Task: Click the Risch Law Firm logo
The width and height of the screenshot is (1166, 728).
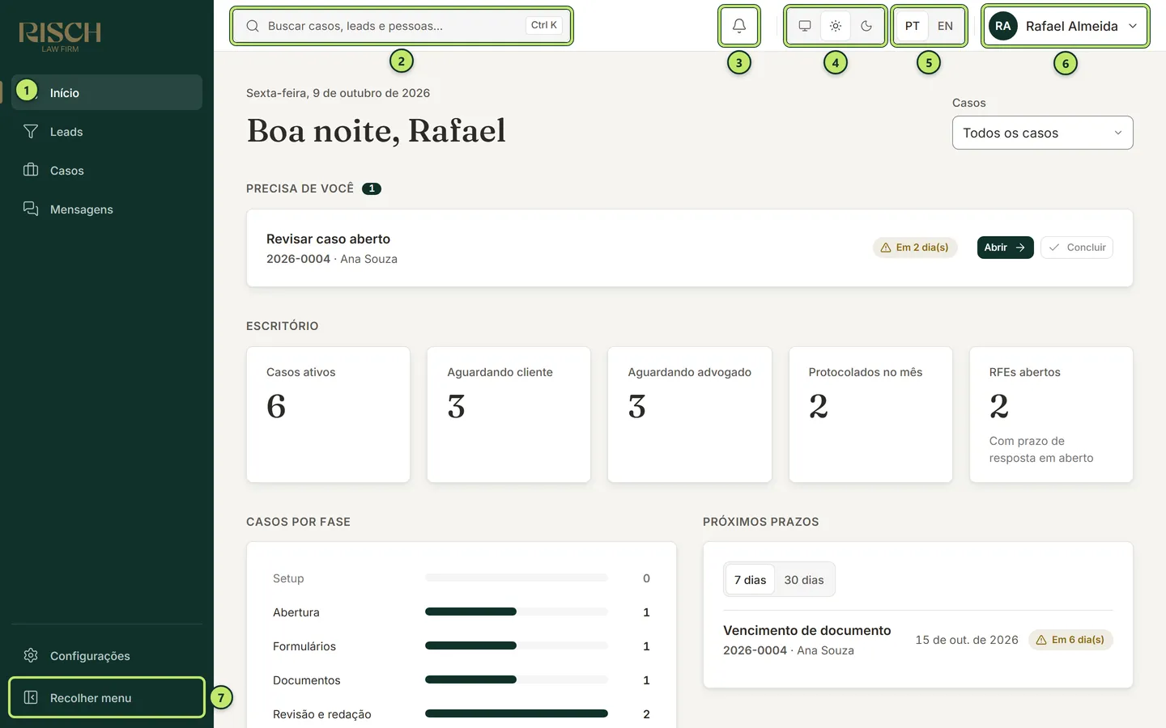Action: coord(60,36)
